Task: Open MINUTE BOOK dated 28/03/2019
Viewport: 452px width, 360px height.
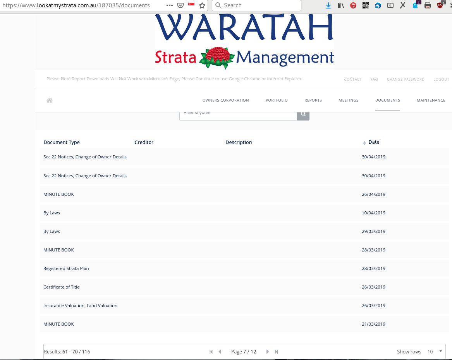Action: pyautogui.click(x=244, y=250)
